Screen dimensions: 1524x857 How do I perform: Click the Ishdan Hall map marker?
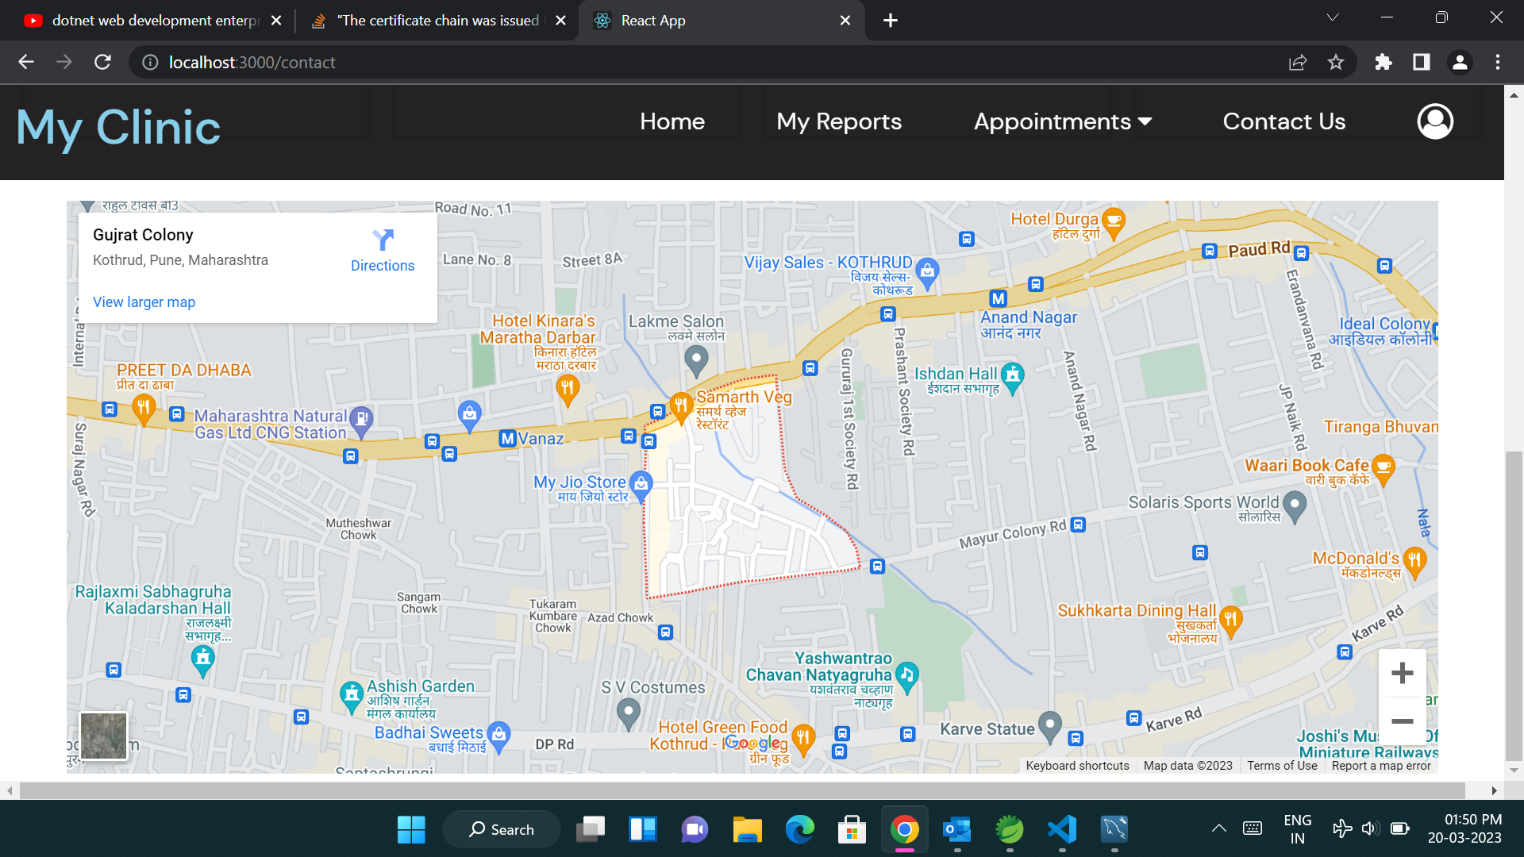tap(1012, 375)
